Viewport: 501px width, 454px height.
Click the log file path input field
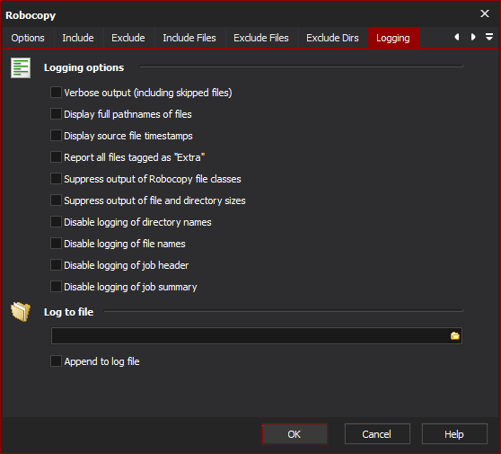(250, 336)
